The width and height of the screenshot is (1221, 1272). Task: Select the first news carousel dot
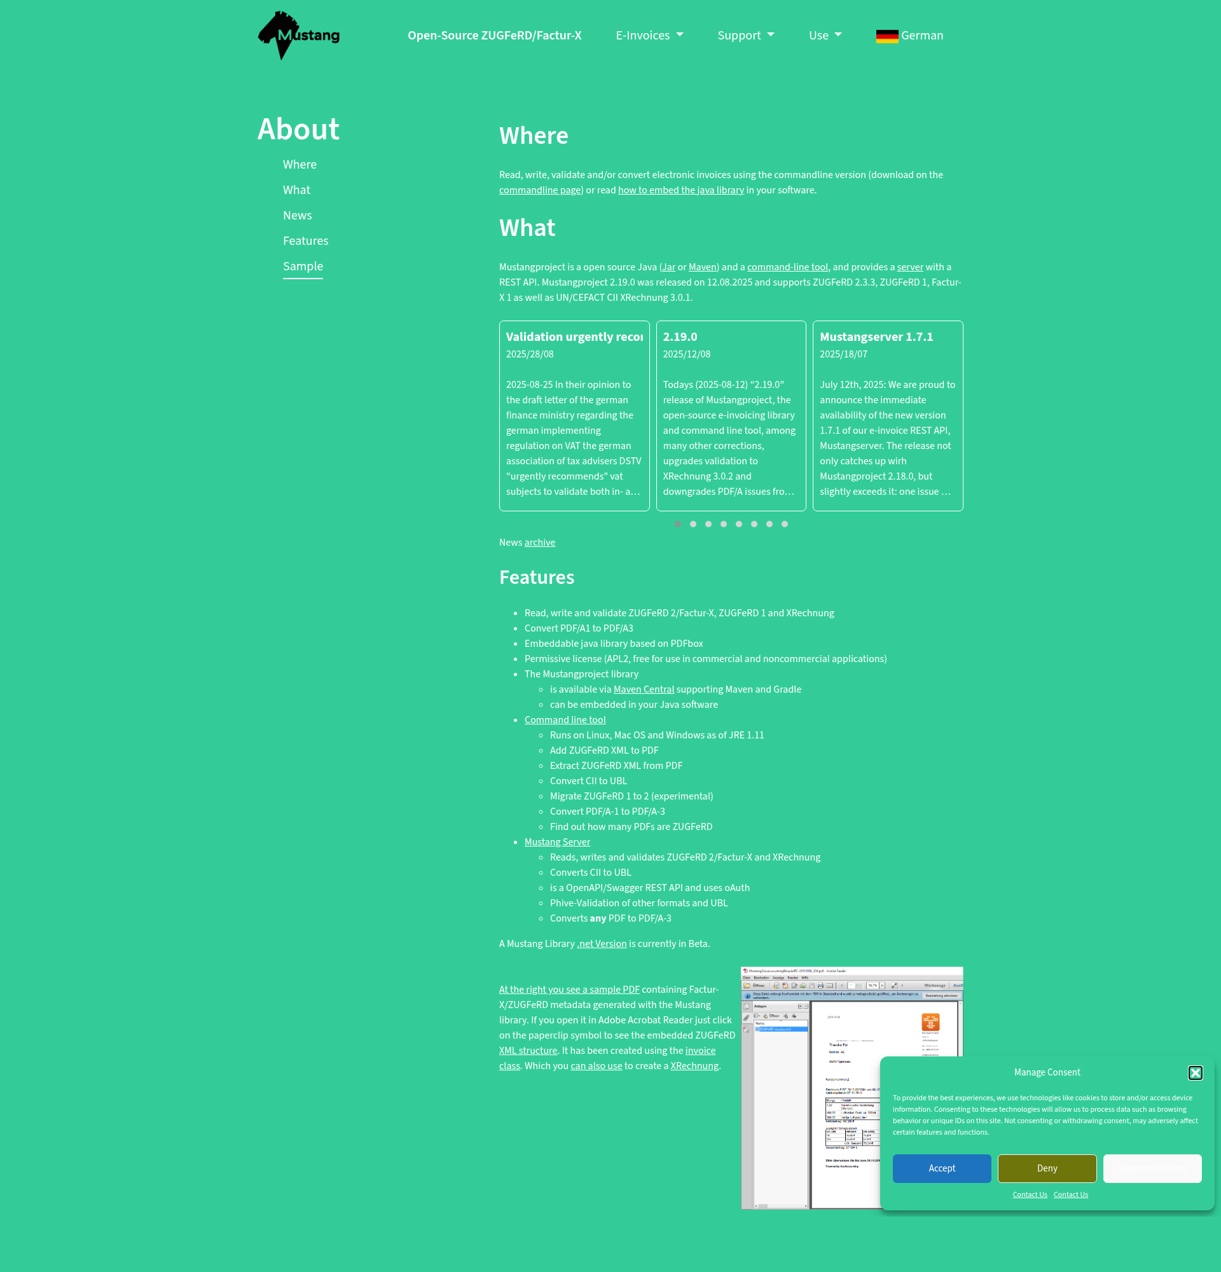678,523
